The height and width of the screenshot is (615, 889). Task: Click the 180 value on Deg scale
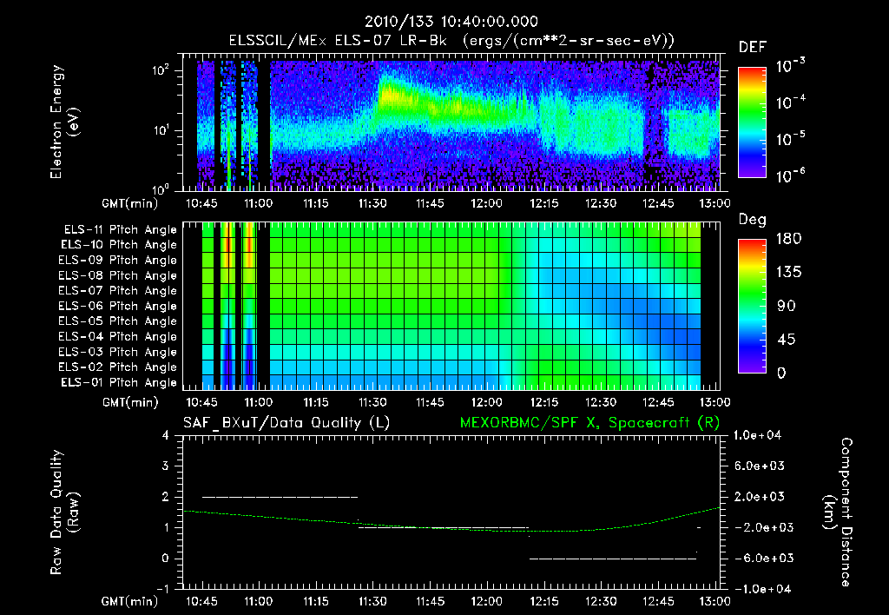[788, 239]
